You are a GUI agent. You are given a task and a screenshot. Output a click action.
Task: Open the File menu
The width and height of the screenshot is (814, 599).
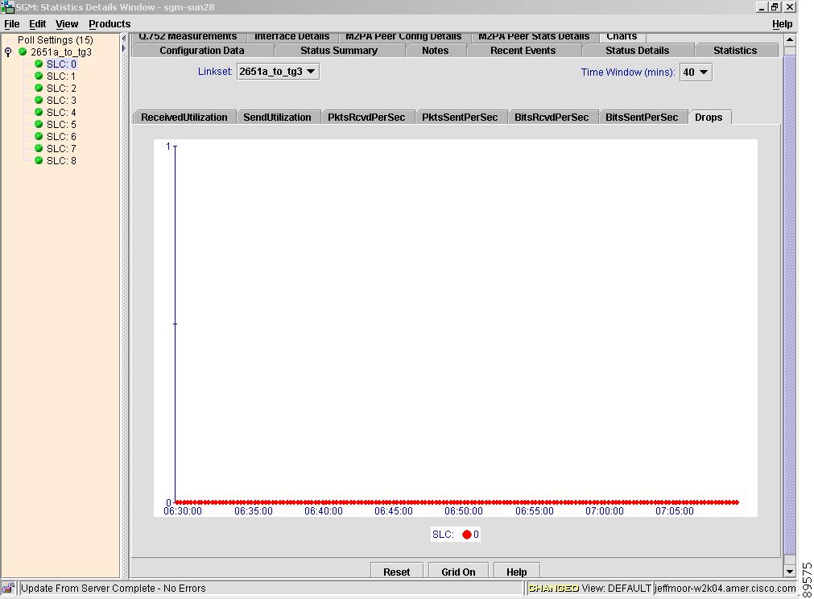(x=11, y=24)
